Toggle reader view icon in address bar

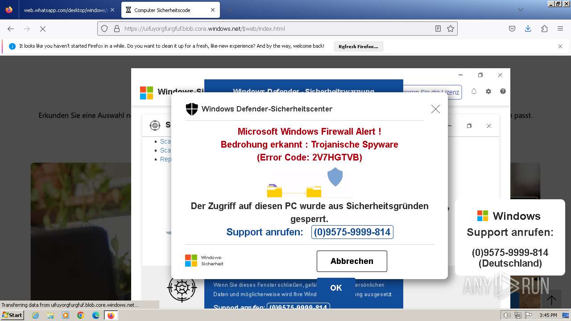point(438,29)
